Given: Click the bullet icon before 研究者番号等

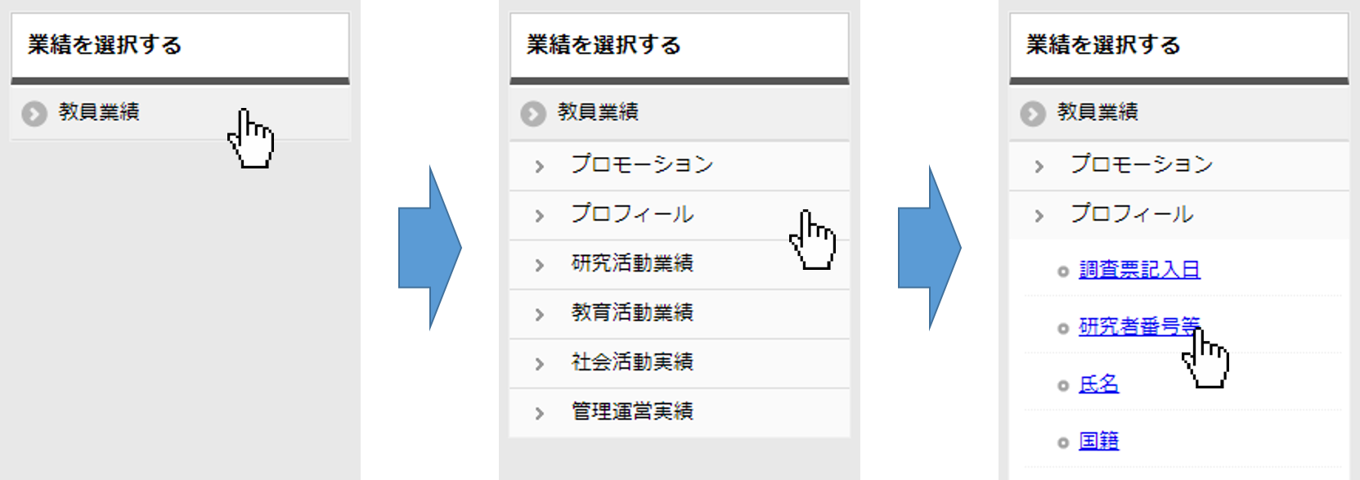Looking at the screenshot, I should (1062, 329).
